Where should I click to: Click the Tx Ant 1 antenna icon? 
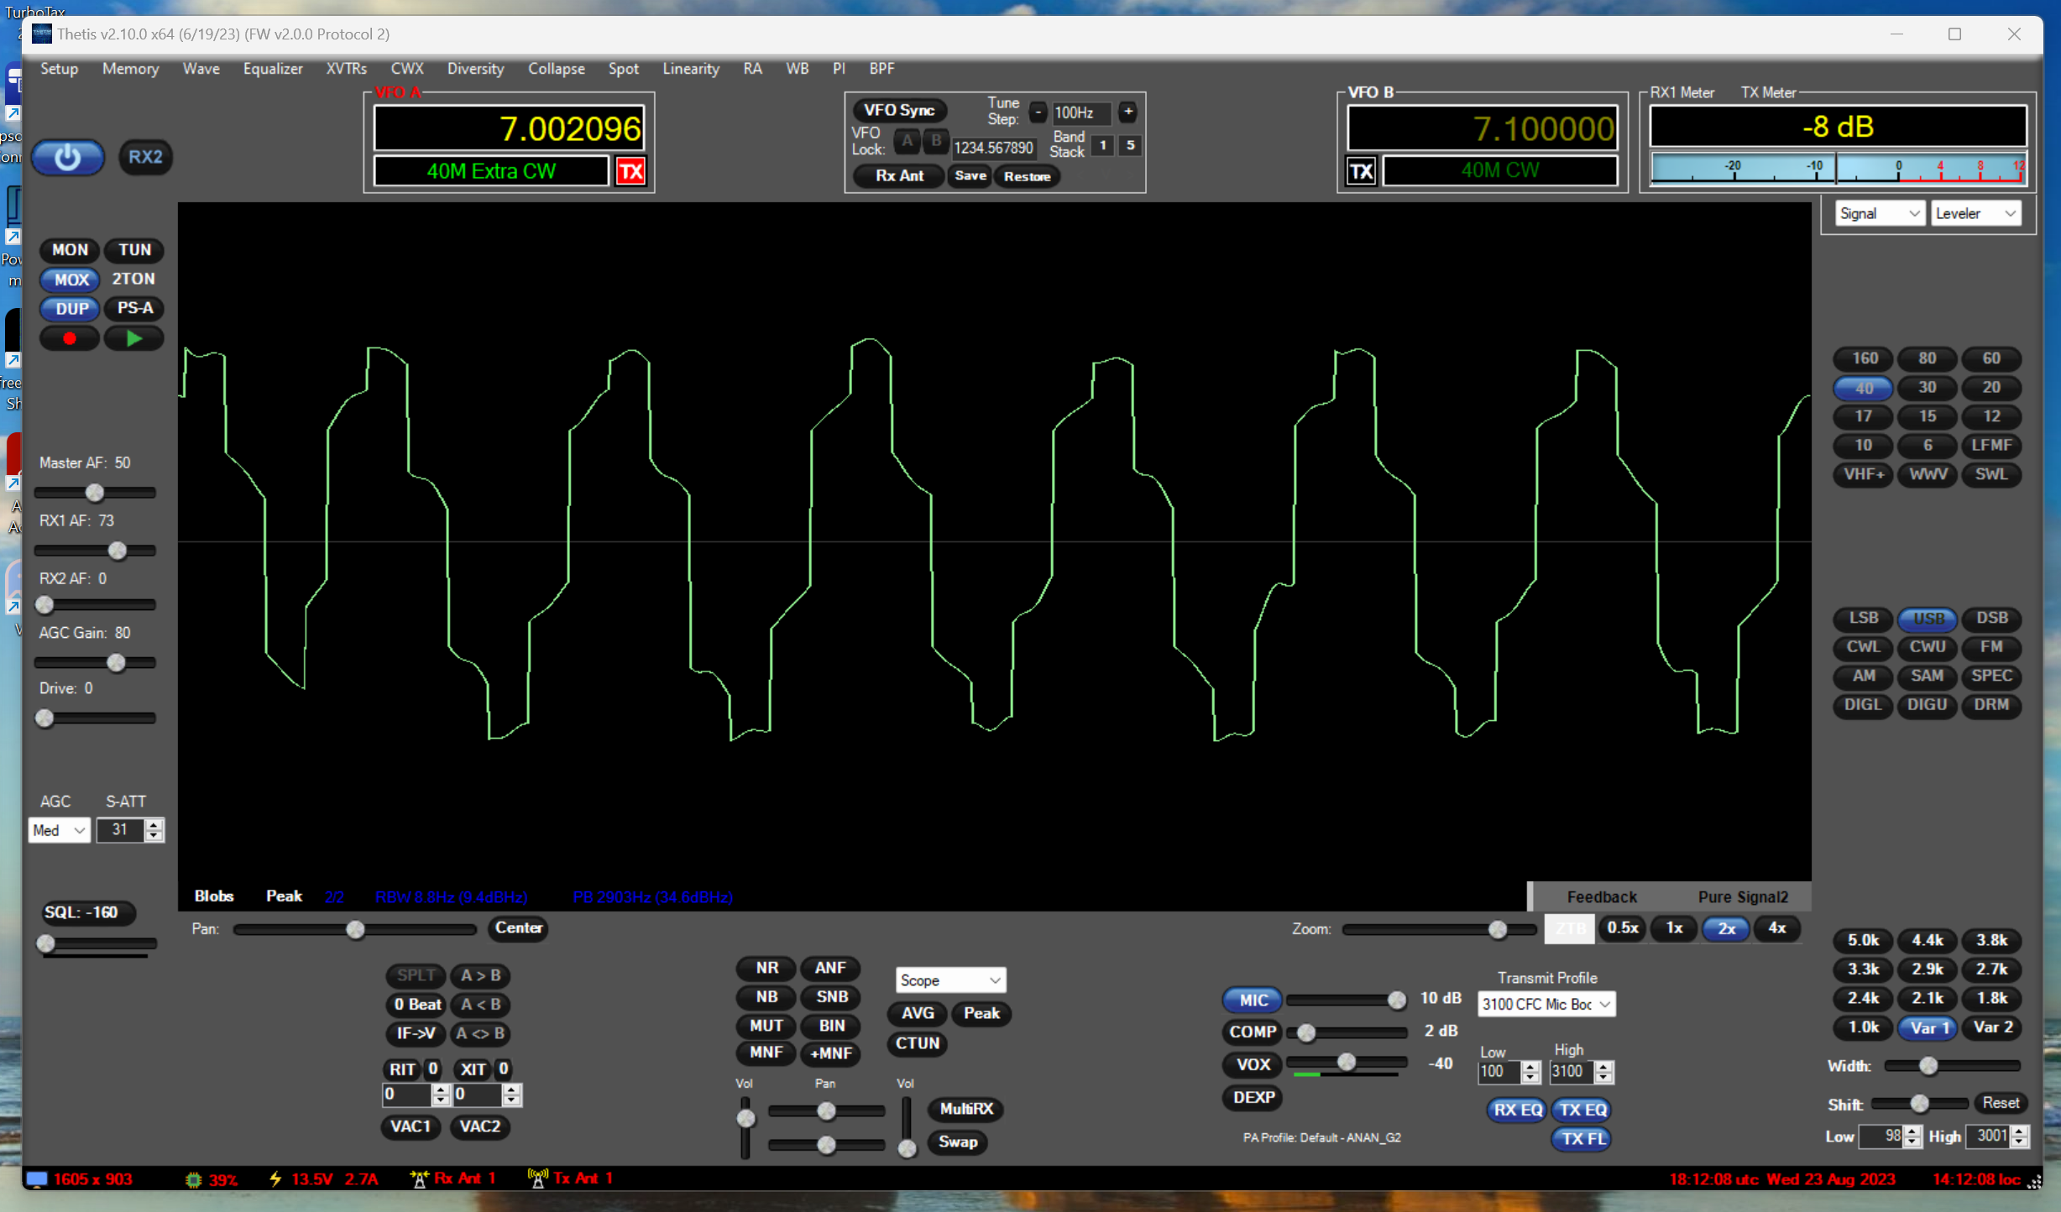538,1178
